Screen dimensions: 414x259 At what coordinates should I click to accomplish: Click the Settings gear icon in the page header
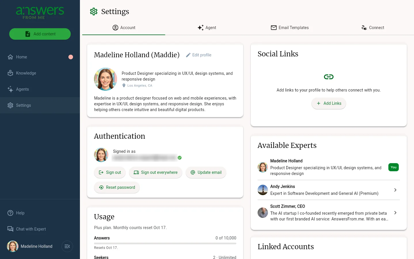point(94,12)
